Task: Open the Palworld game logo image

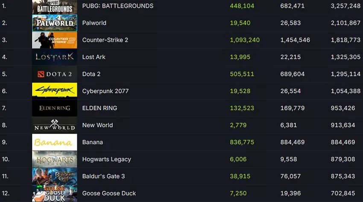Action: (x=55, y=23)
